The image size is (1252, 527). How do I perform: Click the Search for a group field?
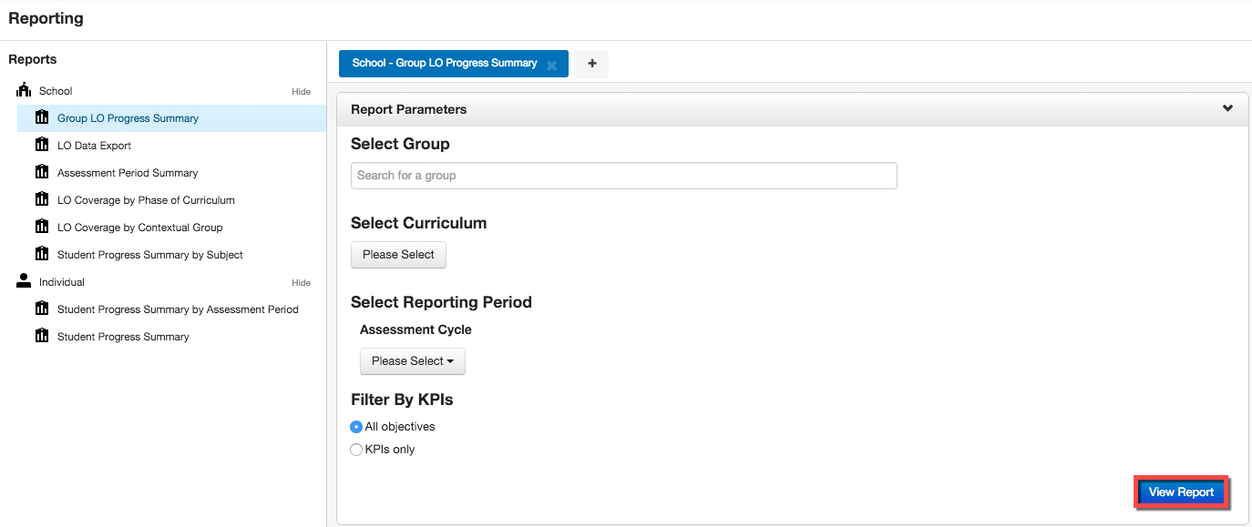(623, 176)
